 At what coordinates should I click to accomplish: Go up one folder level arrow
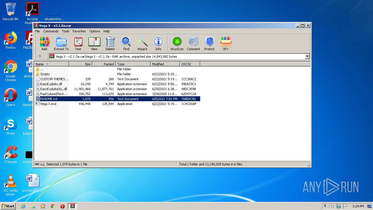[x=40, y=56]
